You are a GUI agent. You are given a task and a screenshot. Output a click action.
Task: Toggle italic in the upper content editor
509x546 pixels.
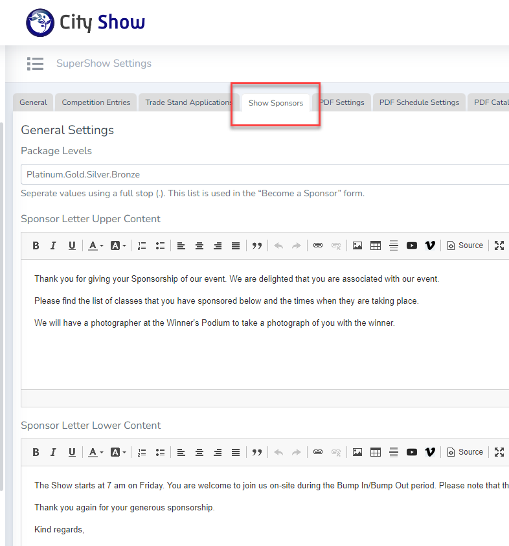click(54, 245)
